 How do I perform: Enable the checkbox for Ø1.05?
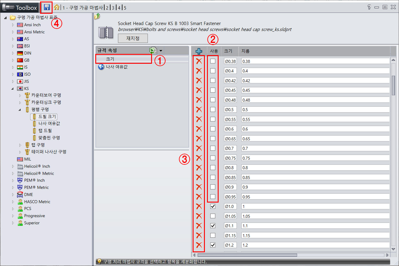(x=213, y=216)
